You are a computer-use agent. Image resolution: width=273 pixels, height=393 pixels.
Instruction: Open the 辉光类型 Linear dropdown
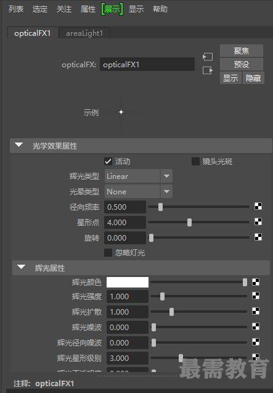point(139,176)
